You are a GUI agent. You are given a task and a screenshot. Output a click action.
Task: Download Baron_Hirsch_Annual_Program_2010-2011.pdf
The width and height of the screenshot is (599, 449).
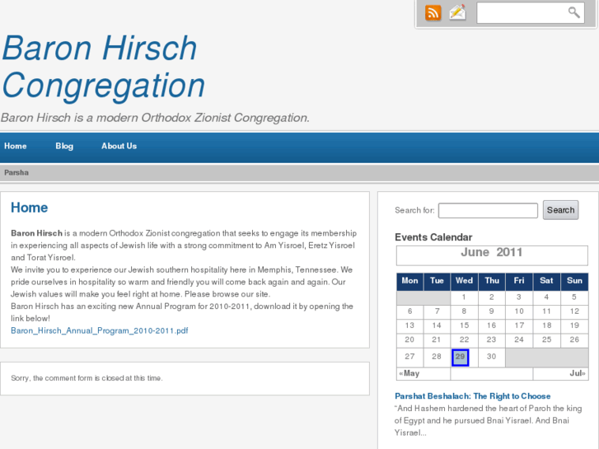[x=100, y=330]
